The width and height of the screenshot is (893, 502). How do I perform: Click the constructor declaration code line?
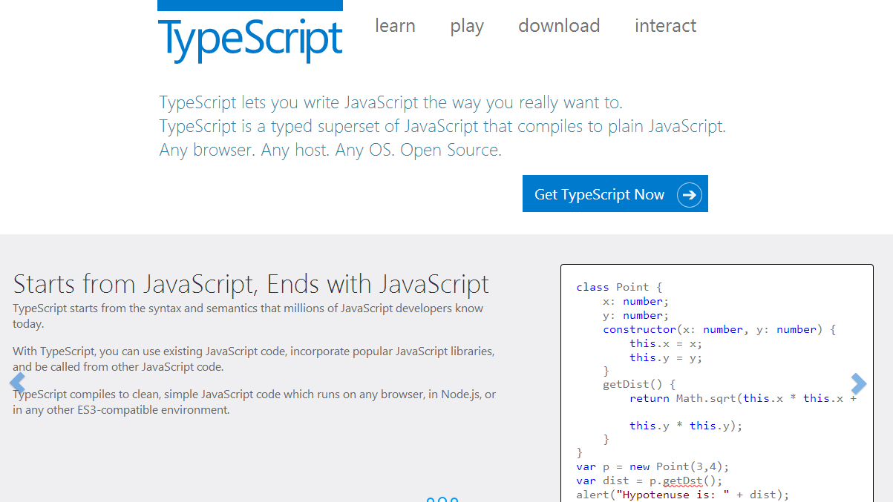tap(719, 329)
